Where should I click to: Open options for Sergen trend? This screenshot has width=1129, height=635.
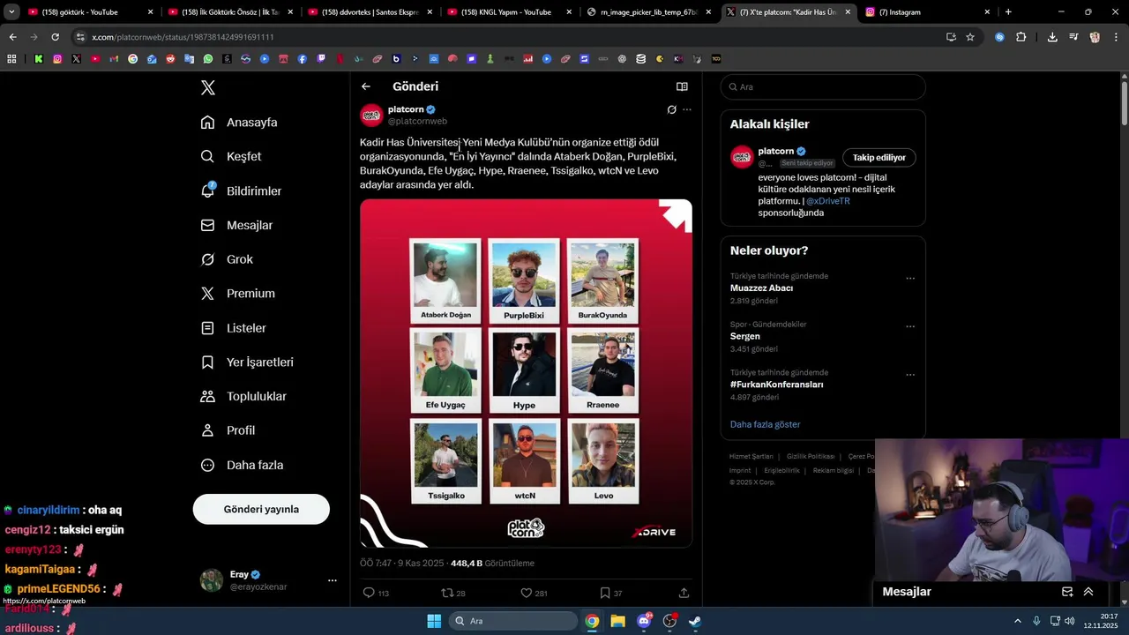click(x=910, y=326)
